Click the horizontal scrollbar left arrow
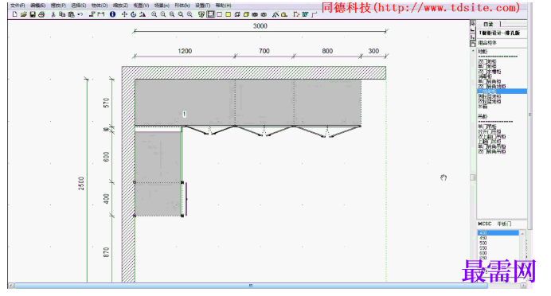Screen dimensions: 551x296 (x=11, y=286)
